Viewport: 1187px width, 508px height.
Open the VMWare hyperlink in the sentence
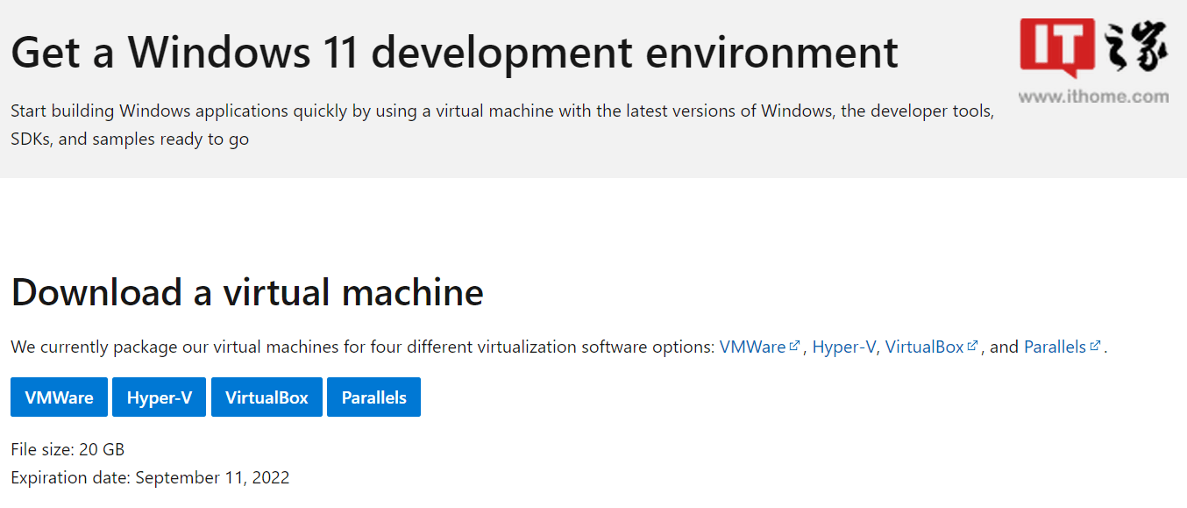752,347
